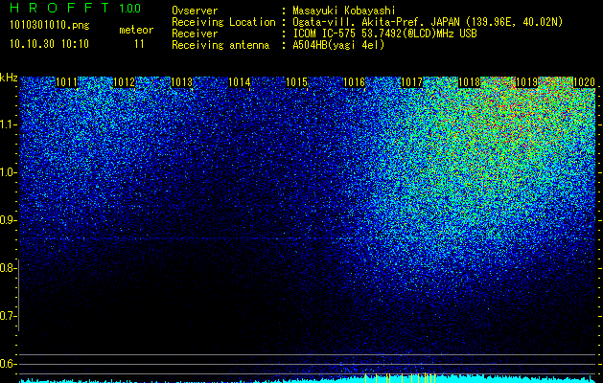The height and width of the screenshot is (383, 603).
Task: Click observer name Masayuki Kobayashi
Action: tap(344, 11)
